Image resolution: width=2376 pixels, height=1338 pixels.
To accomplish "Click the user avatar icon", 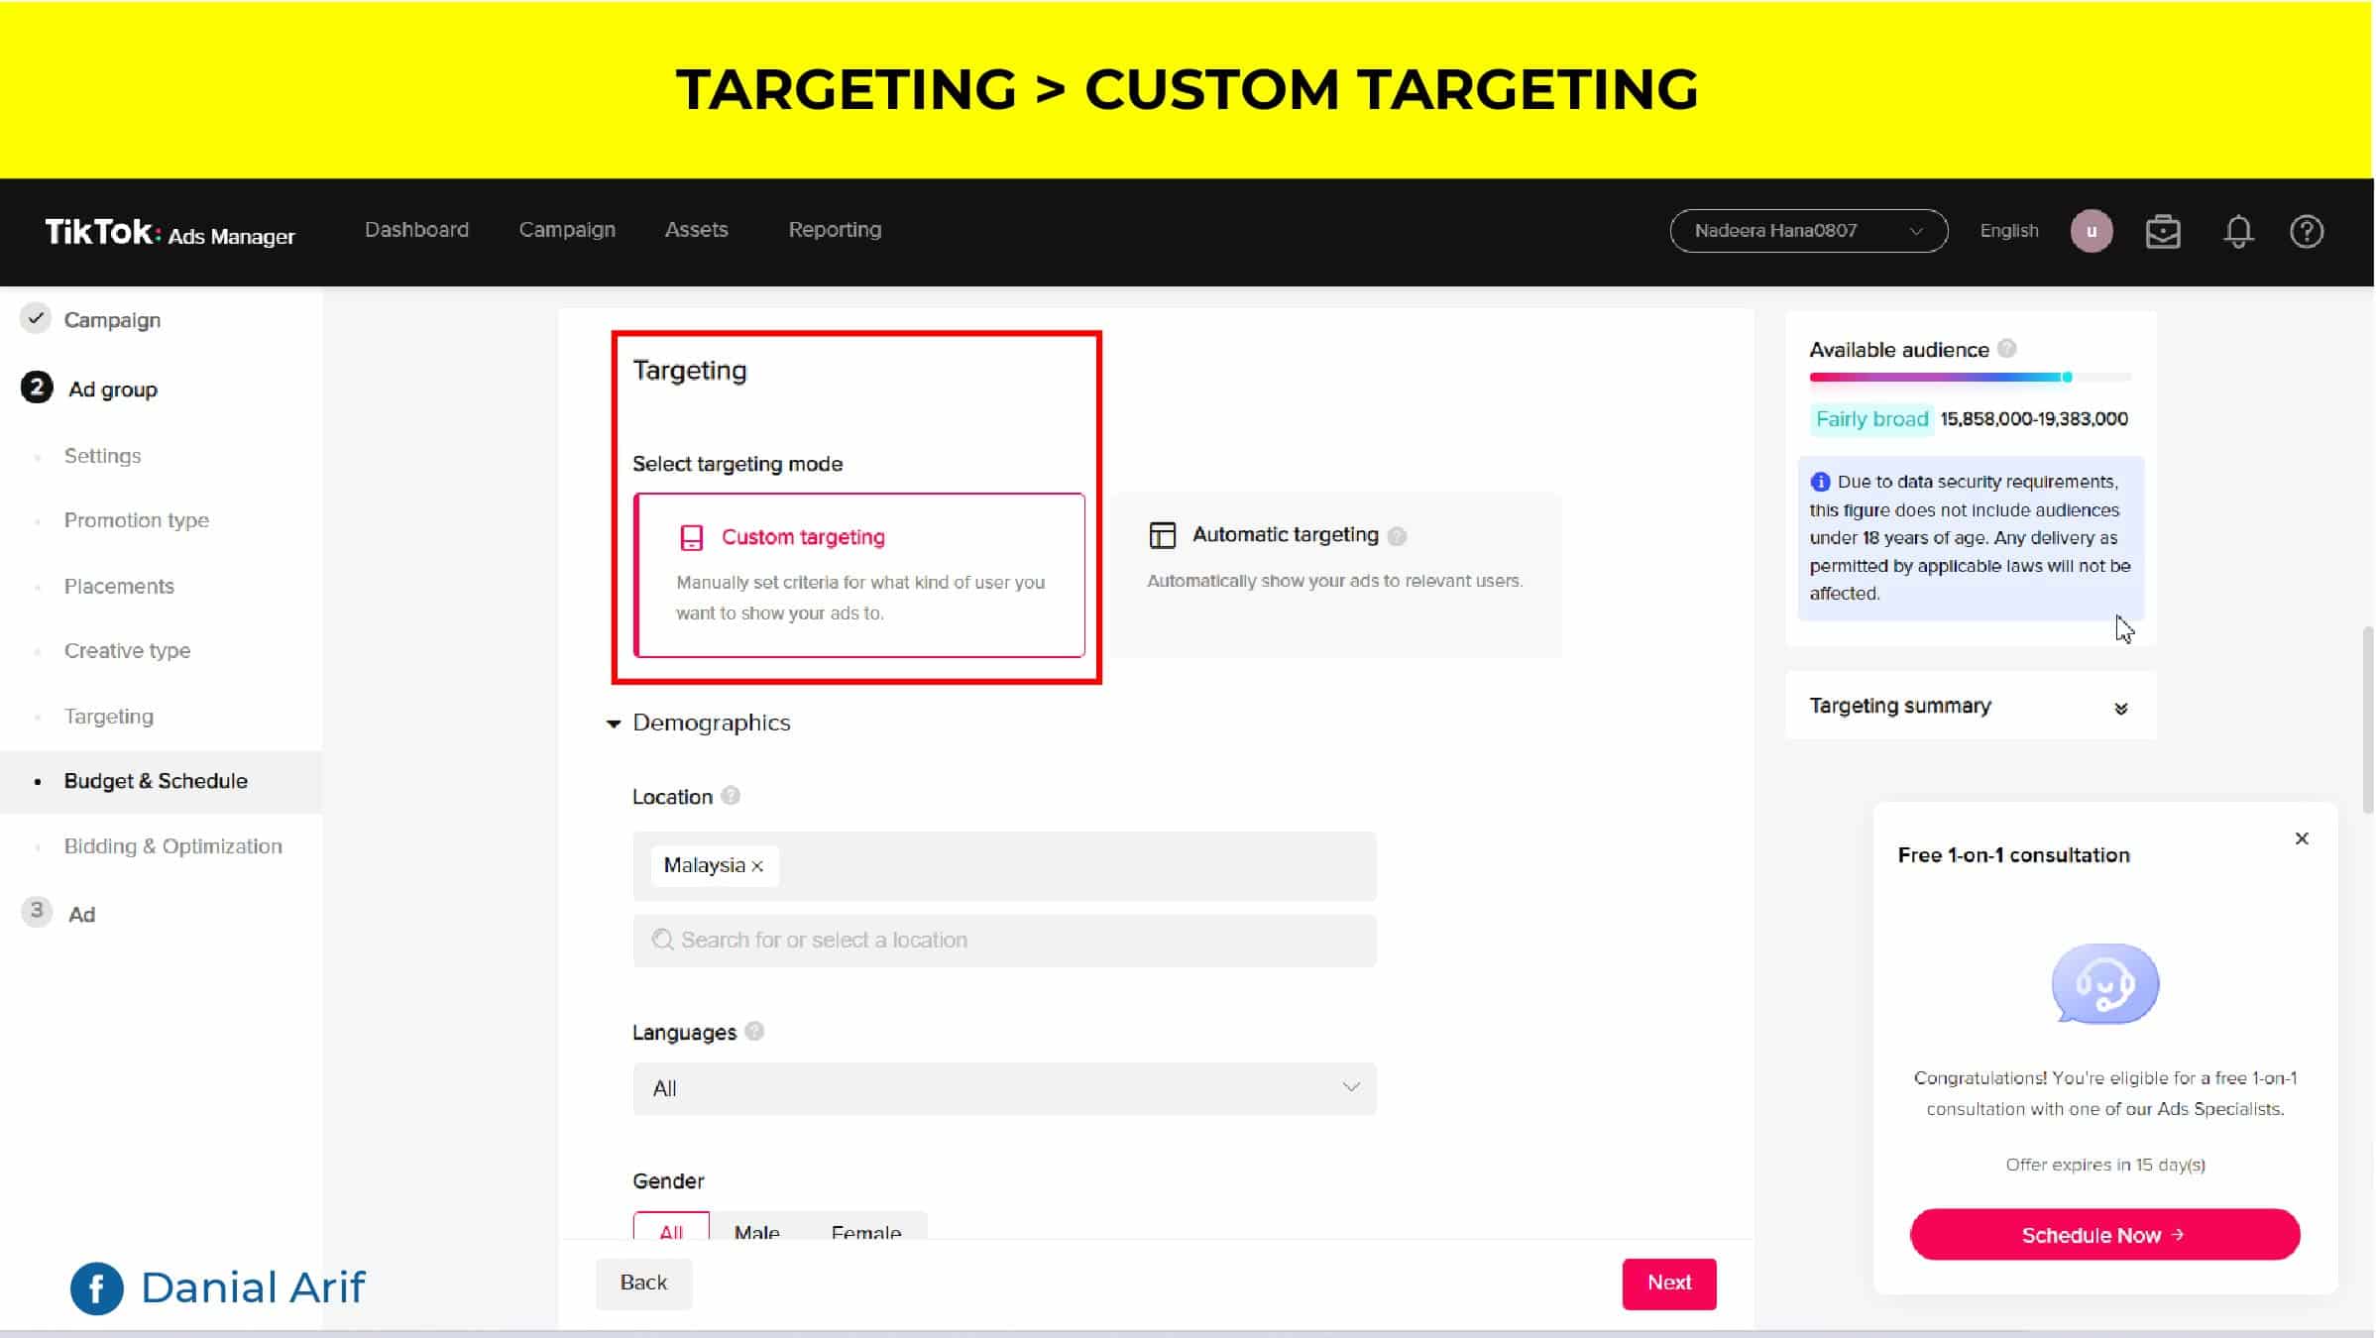I will point(2091,232).
